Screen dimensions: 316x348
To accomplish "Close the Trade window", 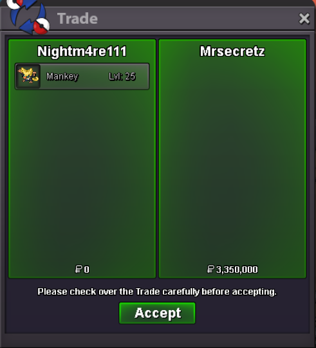I will 304,19.
